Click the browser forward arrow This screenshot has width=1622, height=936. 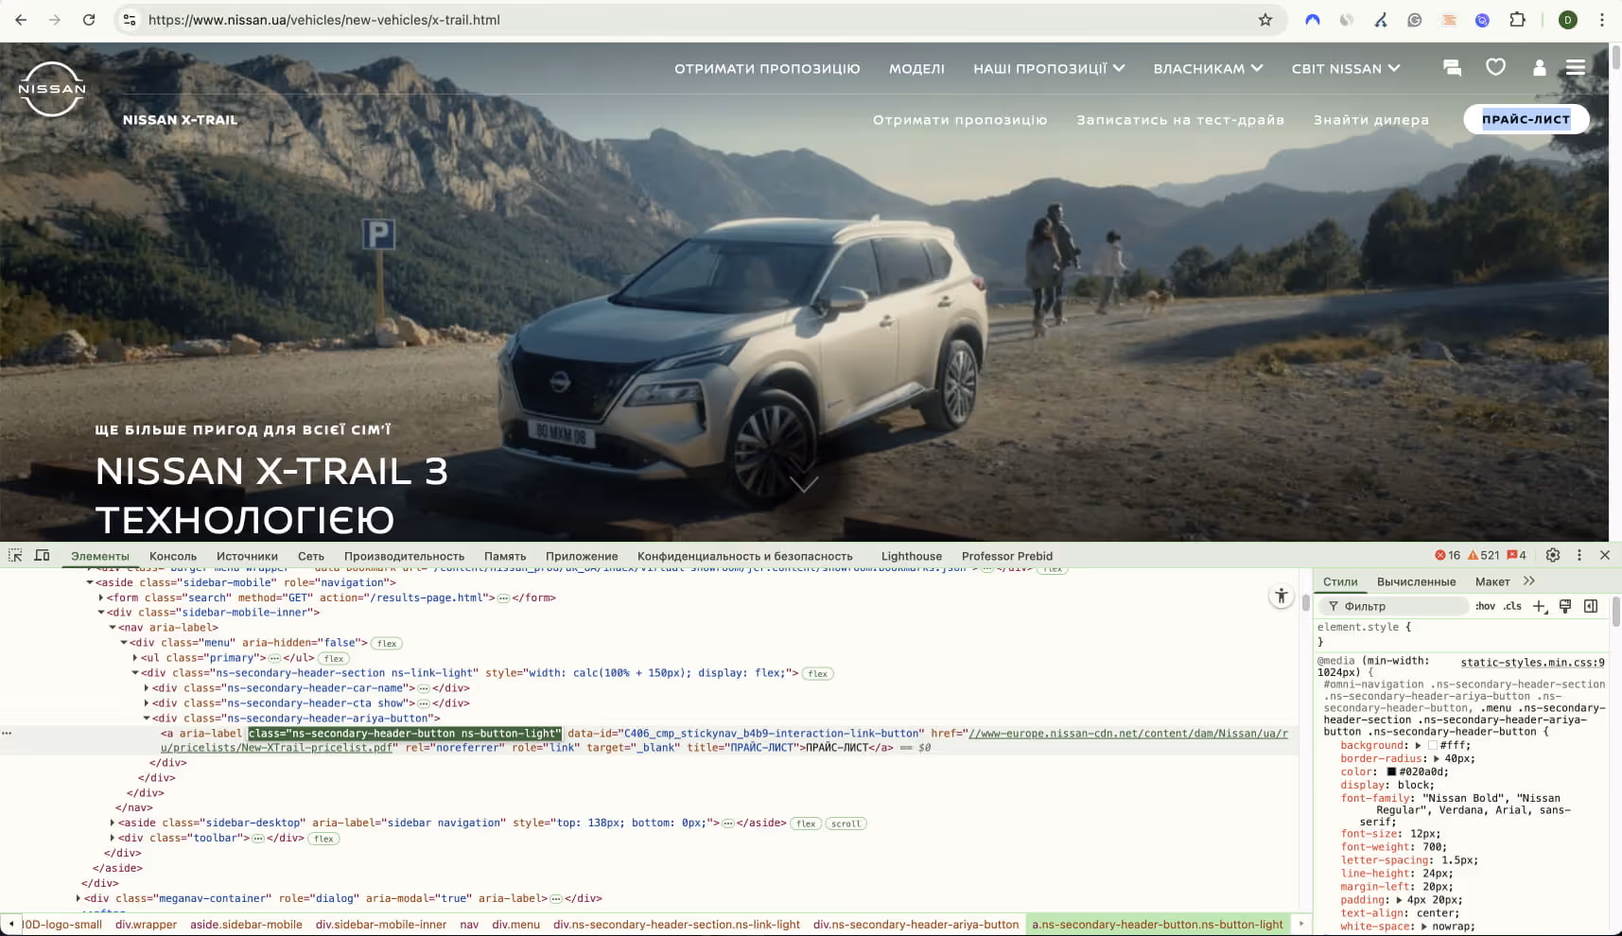(x=55, y=19)
